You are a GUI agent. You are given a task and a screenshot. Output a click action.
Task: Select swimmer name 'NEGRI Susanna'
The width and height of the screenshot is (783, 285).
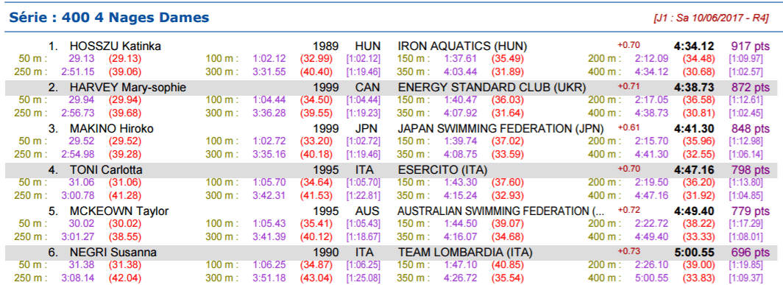click(x=113, y=252)
